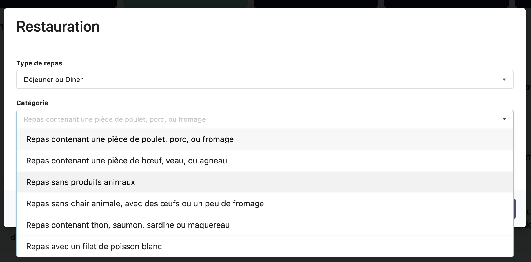Select 'Repas avec un filet de poisson blanc'
531x262 pixels.
(94, 246)
